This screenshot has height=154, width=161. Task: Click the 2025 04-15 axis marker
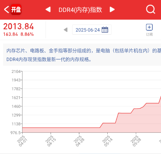point(51,141)
